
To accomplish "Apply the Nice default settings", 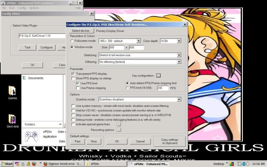I will click(x=94, y=141).
